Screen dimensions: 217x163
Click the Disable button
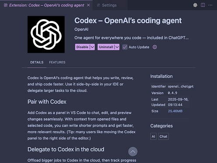[x=83, y=47]
